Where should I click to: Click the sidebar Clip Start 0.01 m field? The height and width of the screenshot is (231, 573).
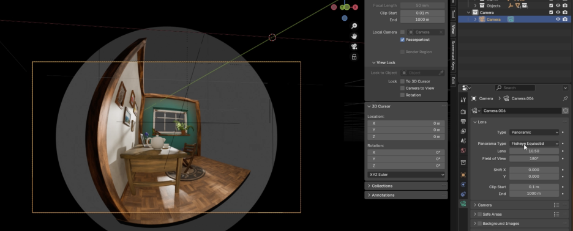click(422, 13)
